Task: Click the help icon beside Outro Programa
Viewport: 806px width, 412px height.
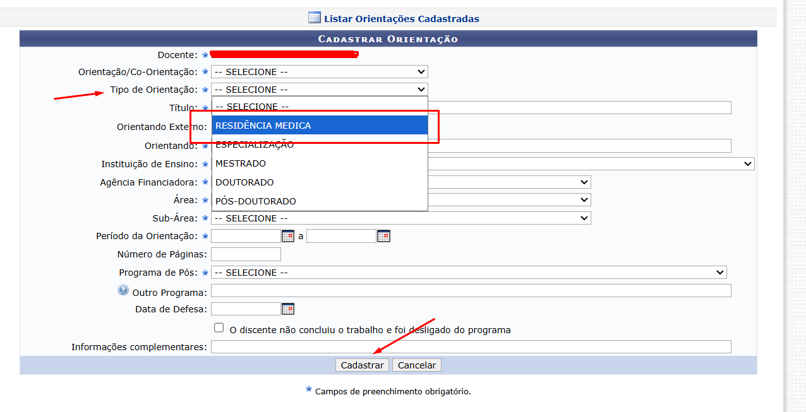Action: tap(123, 290)
